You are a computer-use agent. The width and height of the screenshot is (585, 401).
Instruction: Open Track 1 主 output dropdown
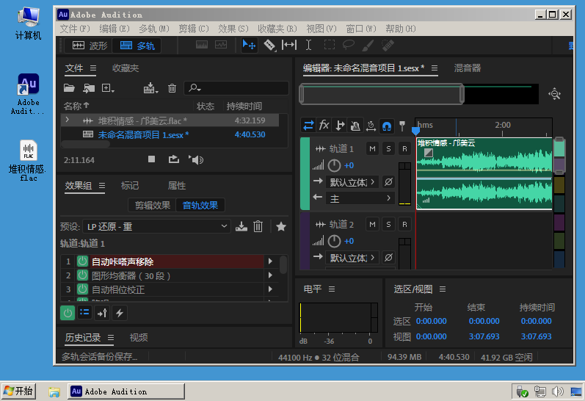coord(360,198)
